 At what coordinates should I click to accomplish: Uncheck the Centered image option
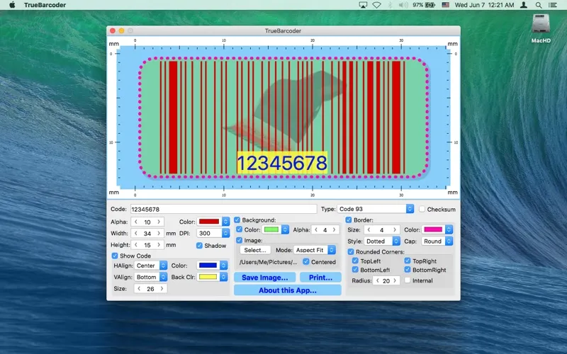pos(306,262)
